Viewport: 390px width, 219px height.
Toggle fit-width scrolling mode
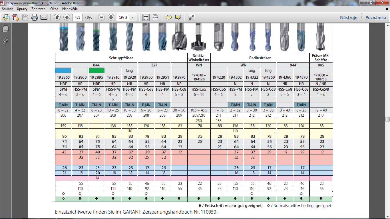(146, 17)
